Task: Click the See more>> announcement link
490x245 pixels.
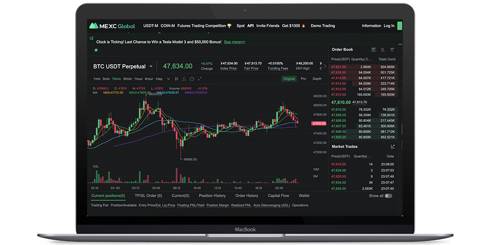Action: point(234,42)
